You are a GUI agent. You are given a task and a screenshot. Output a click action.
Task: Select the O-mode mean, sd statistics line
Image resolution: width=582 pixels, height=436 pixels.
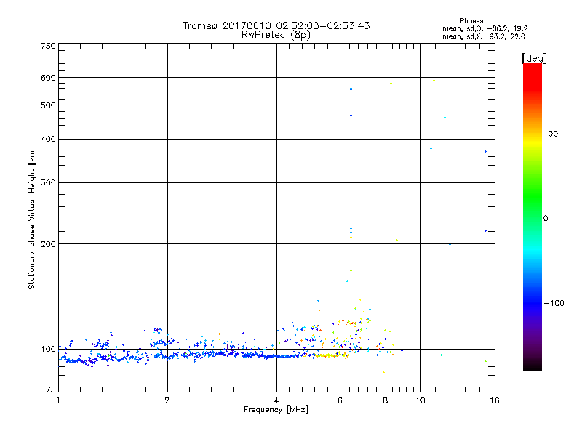pyautogui.click(x=479, y=28)
